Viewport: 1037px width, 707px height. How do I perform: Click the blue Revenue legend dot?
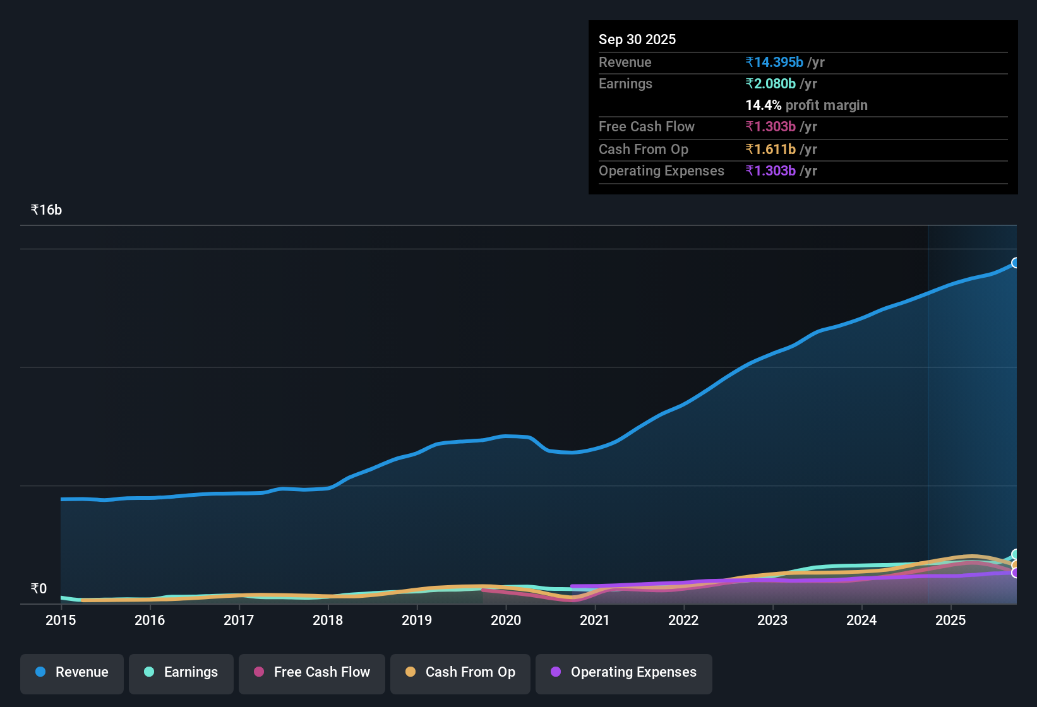pos(40,672)
